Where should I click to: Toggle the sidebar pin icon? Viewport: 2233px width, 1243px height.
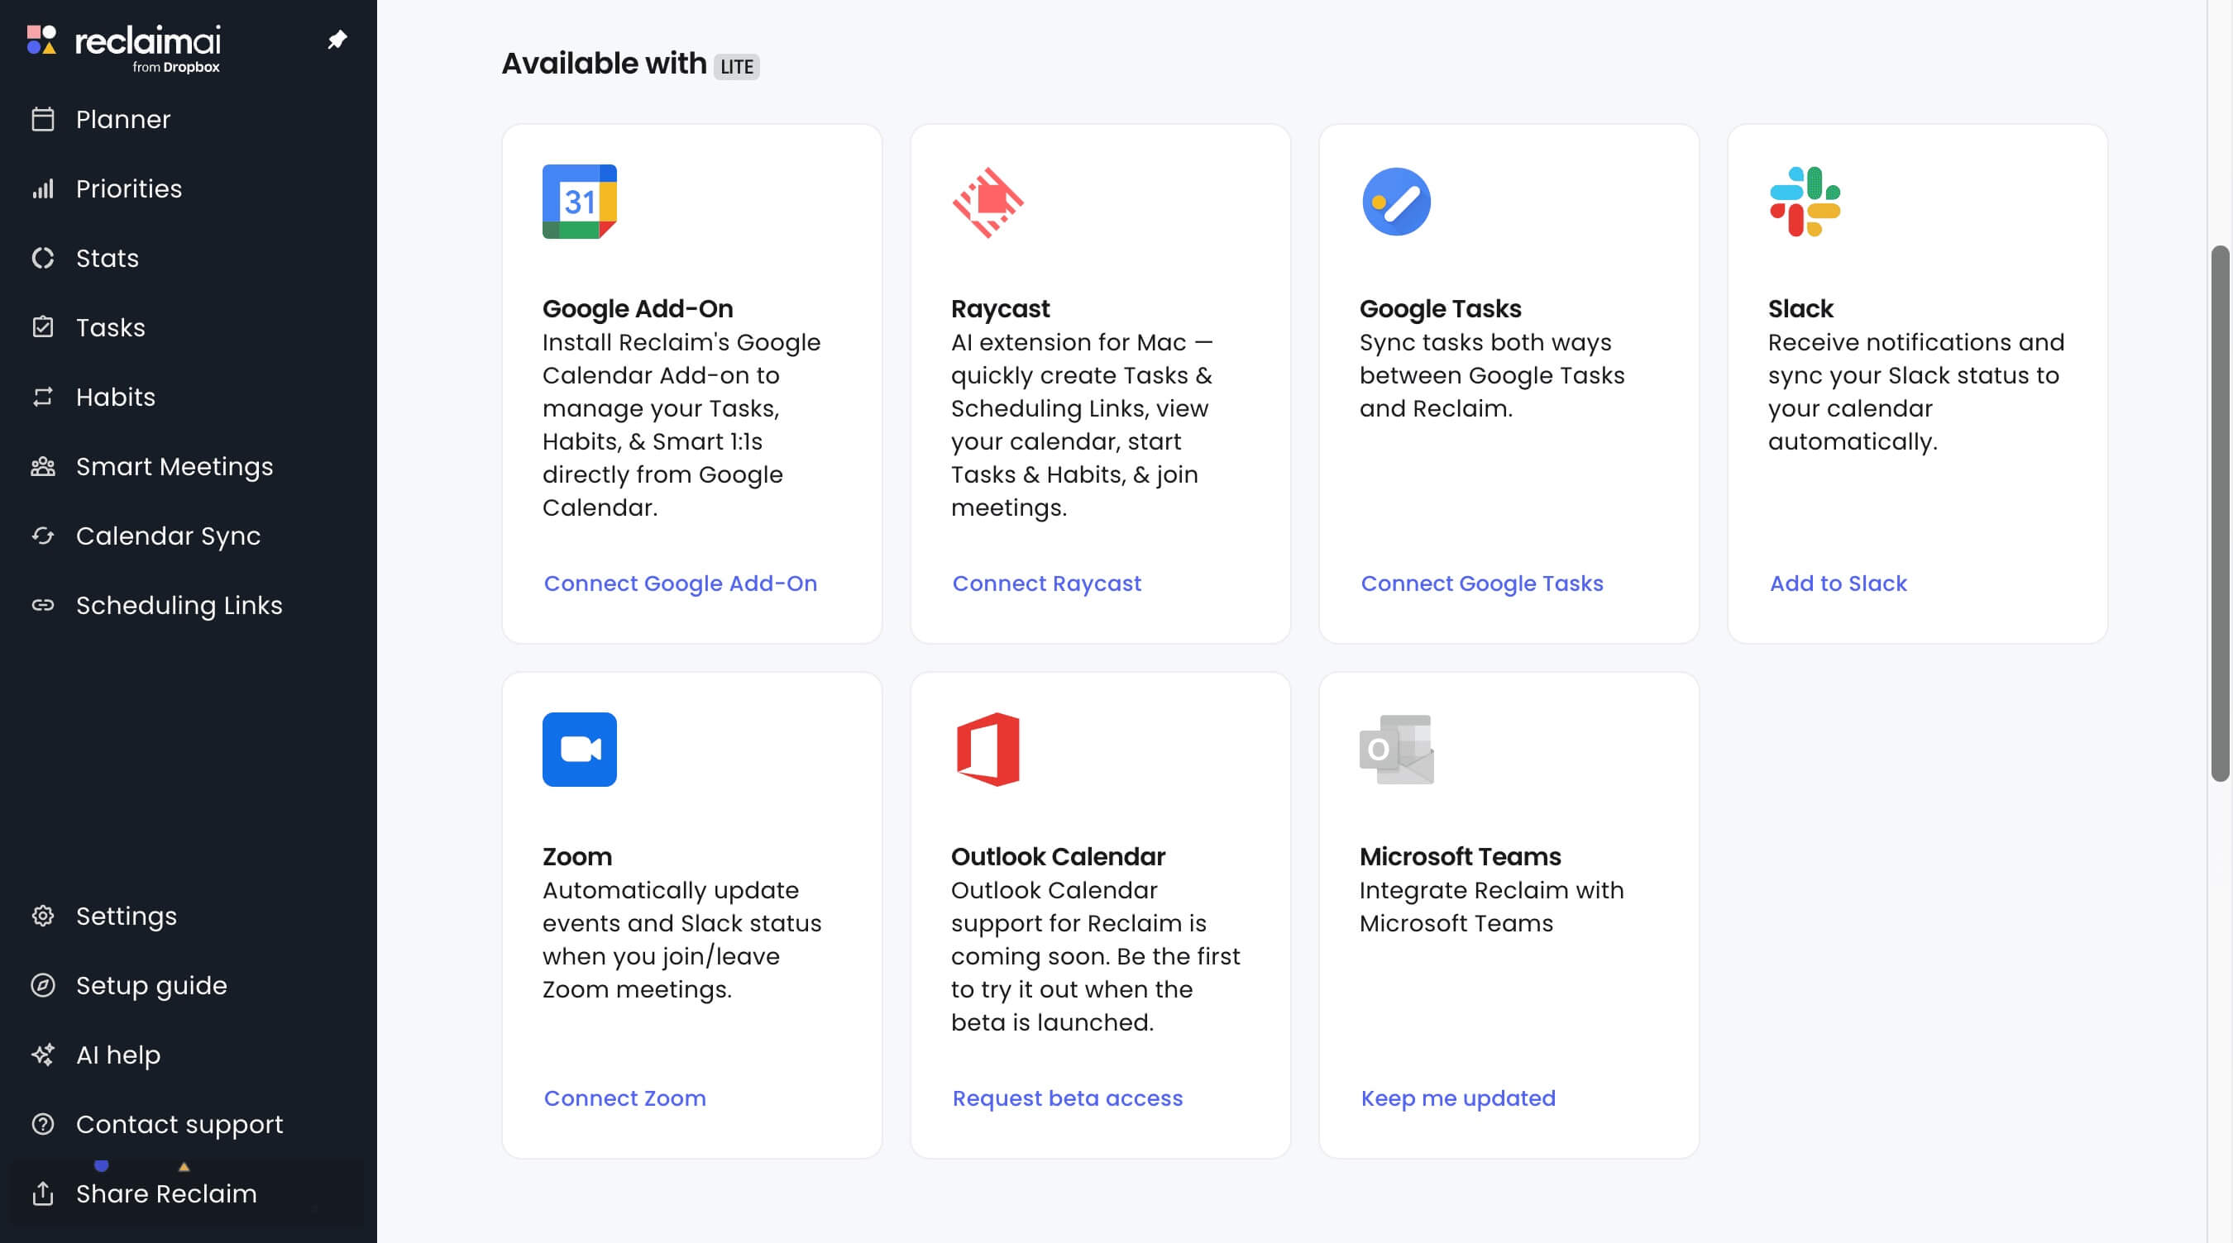pyautogui.click(x=337, y=40)
